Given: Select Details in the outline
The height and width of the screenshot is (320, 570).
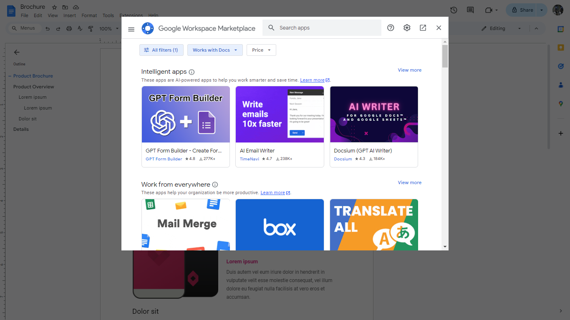Looking at the screenshot, I should coord(21,129).
